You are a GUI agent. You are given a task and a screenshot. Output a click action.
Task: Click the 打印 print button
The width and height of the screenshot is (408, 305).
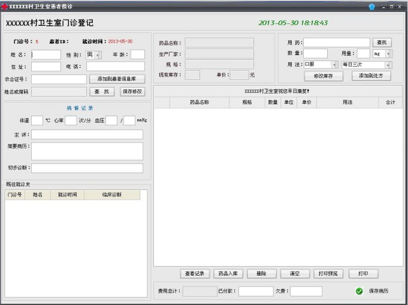click(x=363, y=273)
